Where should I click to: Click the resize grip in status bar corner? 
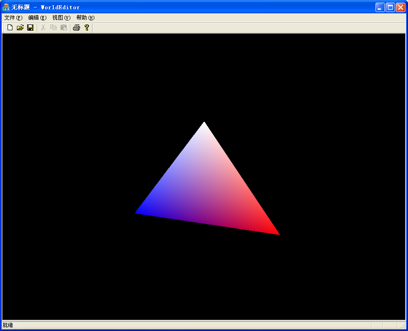pos(403,326)
